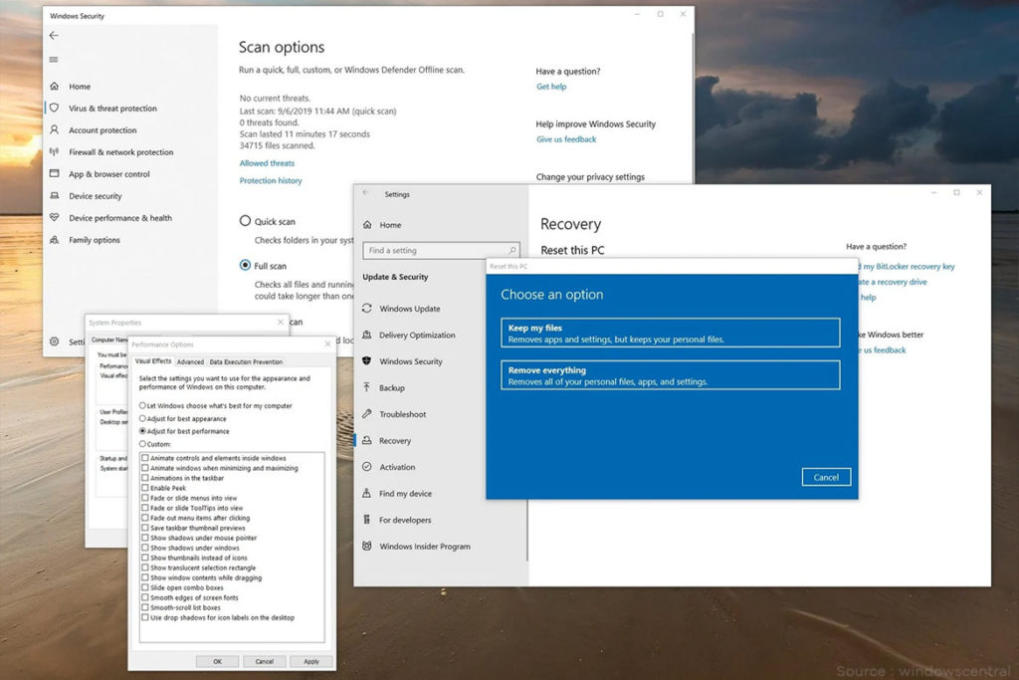
Task: Click 'Get help' link in Windows Security
Action: [x=551, y=87]
